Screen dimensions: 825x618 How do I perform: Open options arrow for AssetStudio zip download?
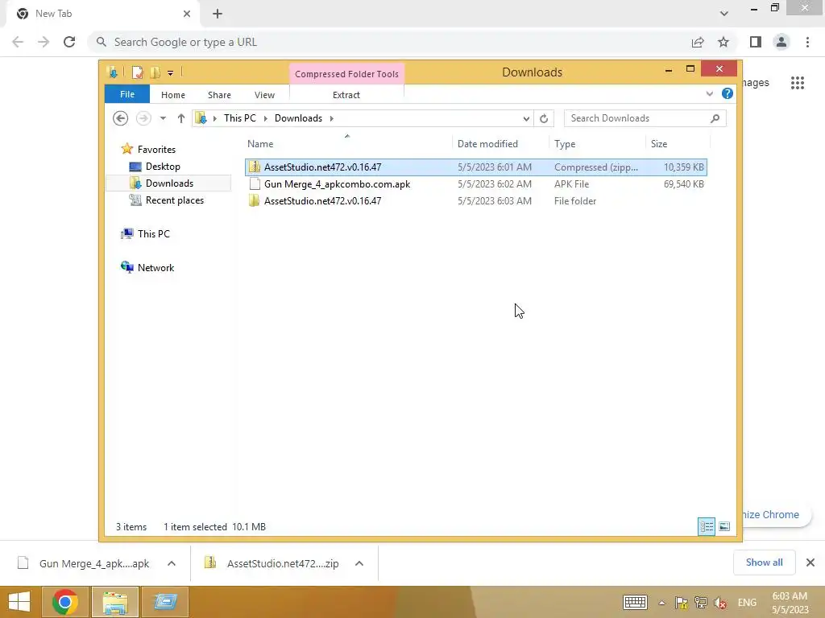point(359,563)
